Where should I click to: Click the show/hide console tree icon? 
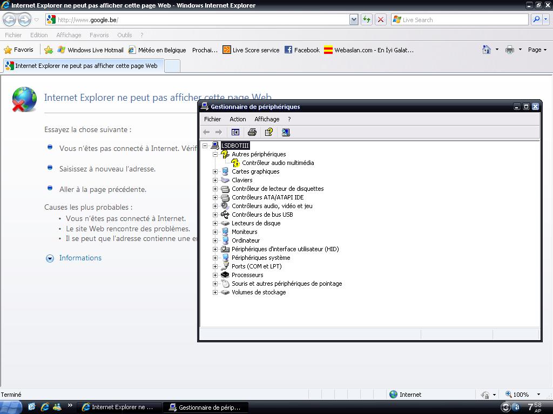click(235, 132)
